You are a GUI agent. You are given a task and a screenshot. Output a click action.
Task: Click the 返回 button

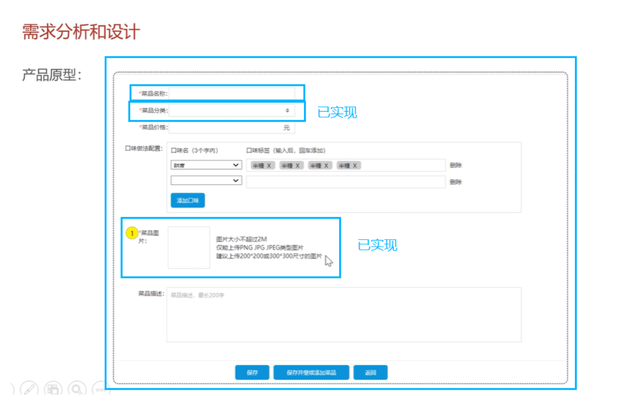pos(370,373)
